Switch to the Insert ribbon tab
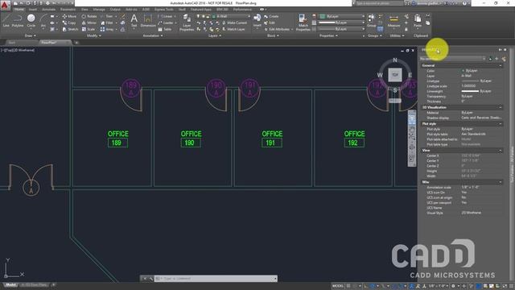The height and width of the screenshot is (290, 515). [x=33, y=9]
